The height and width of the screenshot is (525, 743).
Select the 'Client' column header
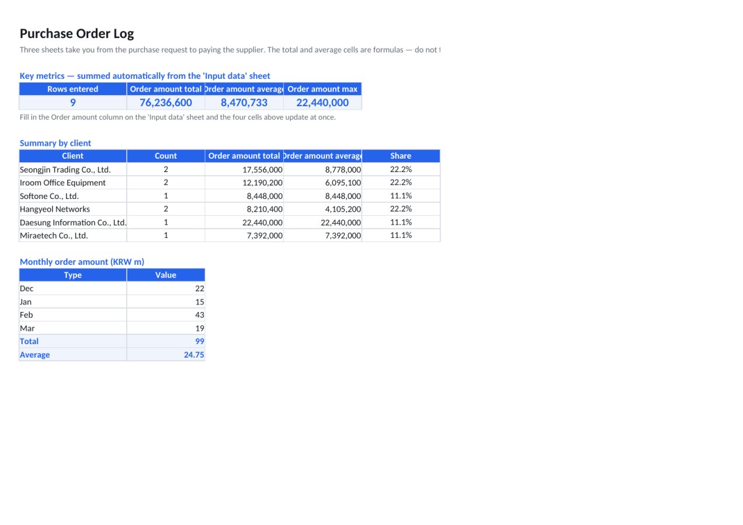coord(73,156)
